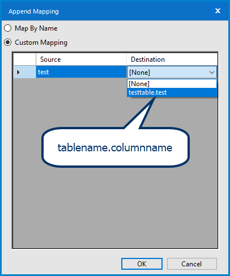Choose the Custom Mapping radio button

tap(8, 43)
